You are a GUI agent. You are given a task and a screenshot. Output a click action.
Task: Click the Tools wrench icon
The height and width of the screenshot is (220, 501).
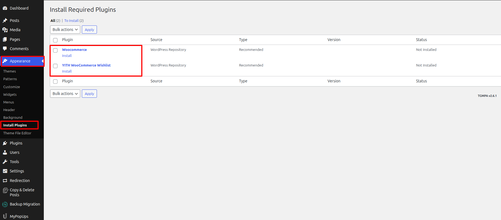(x=5, y=162)
